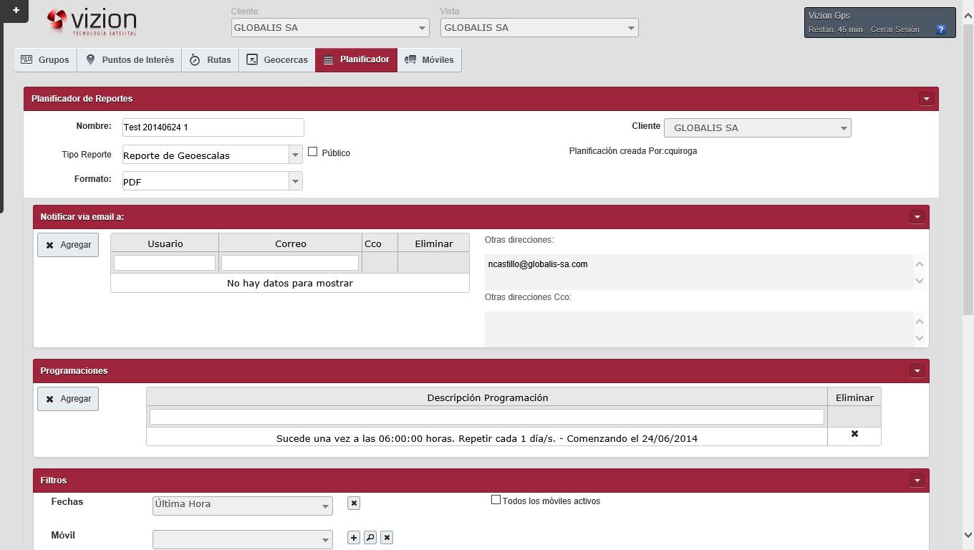Image resolution: width=974 pixels, height=550 pixels.
Task: Focus the Usuario filter field
Action: [x=165, y=263]
